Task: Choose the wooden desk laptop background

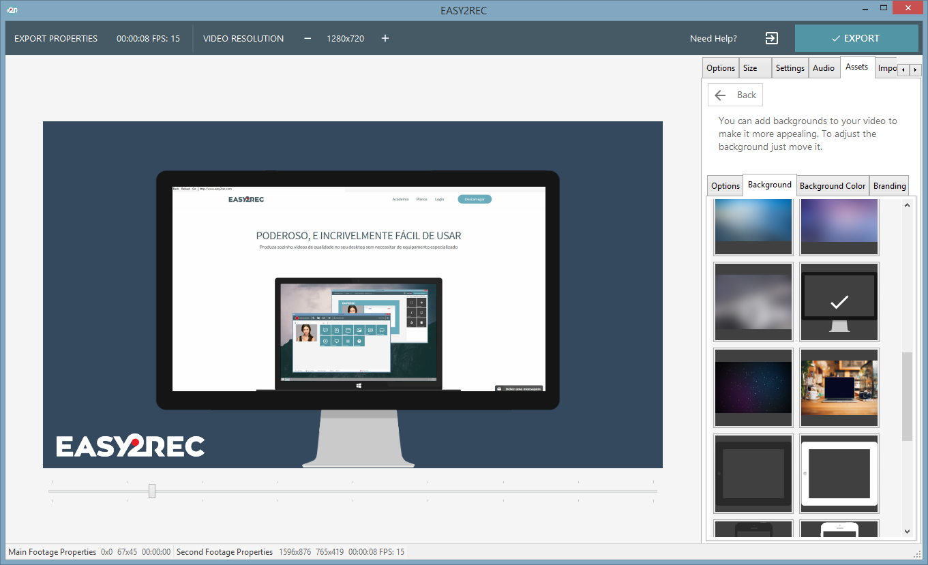Action: tap(839, 388)
